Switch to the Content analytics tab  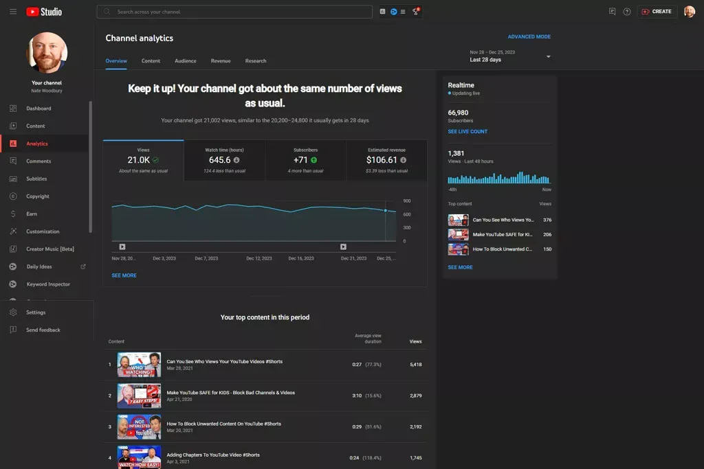151,61
